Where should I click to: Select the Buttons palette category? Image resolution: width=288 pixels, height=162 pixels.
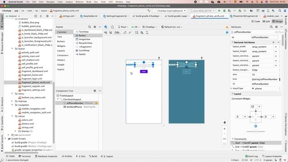pos(61,41)
